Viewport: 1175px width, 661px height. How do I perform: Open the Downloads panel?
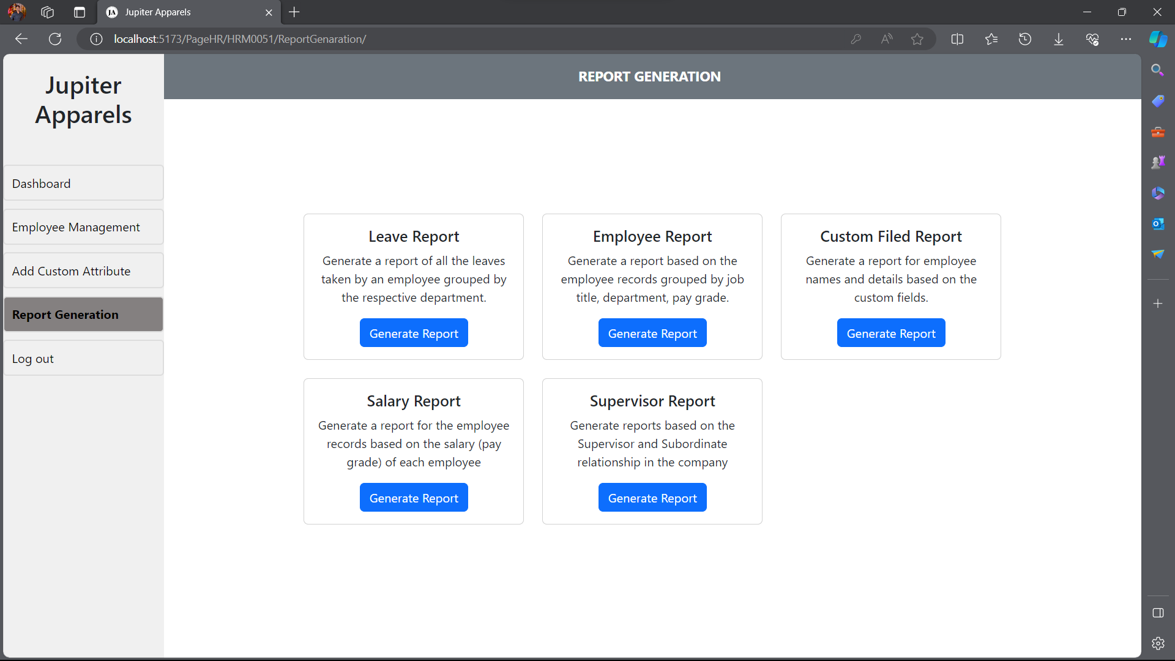[x=1058, y=39]
